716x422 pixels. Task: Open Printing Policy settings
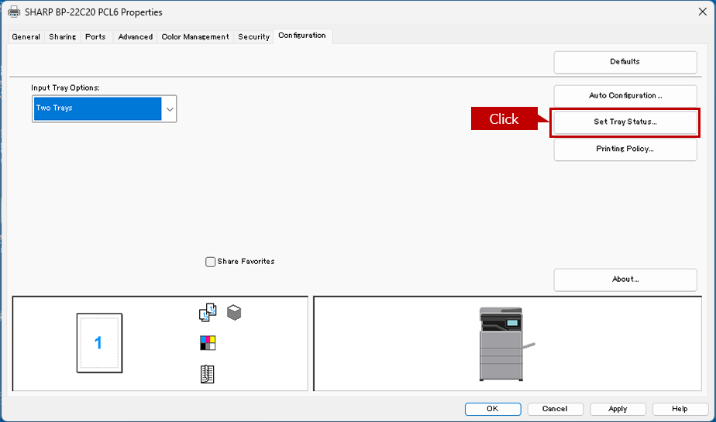pos(625,149)
